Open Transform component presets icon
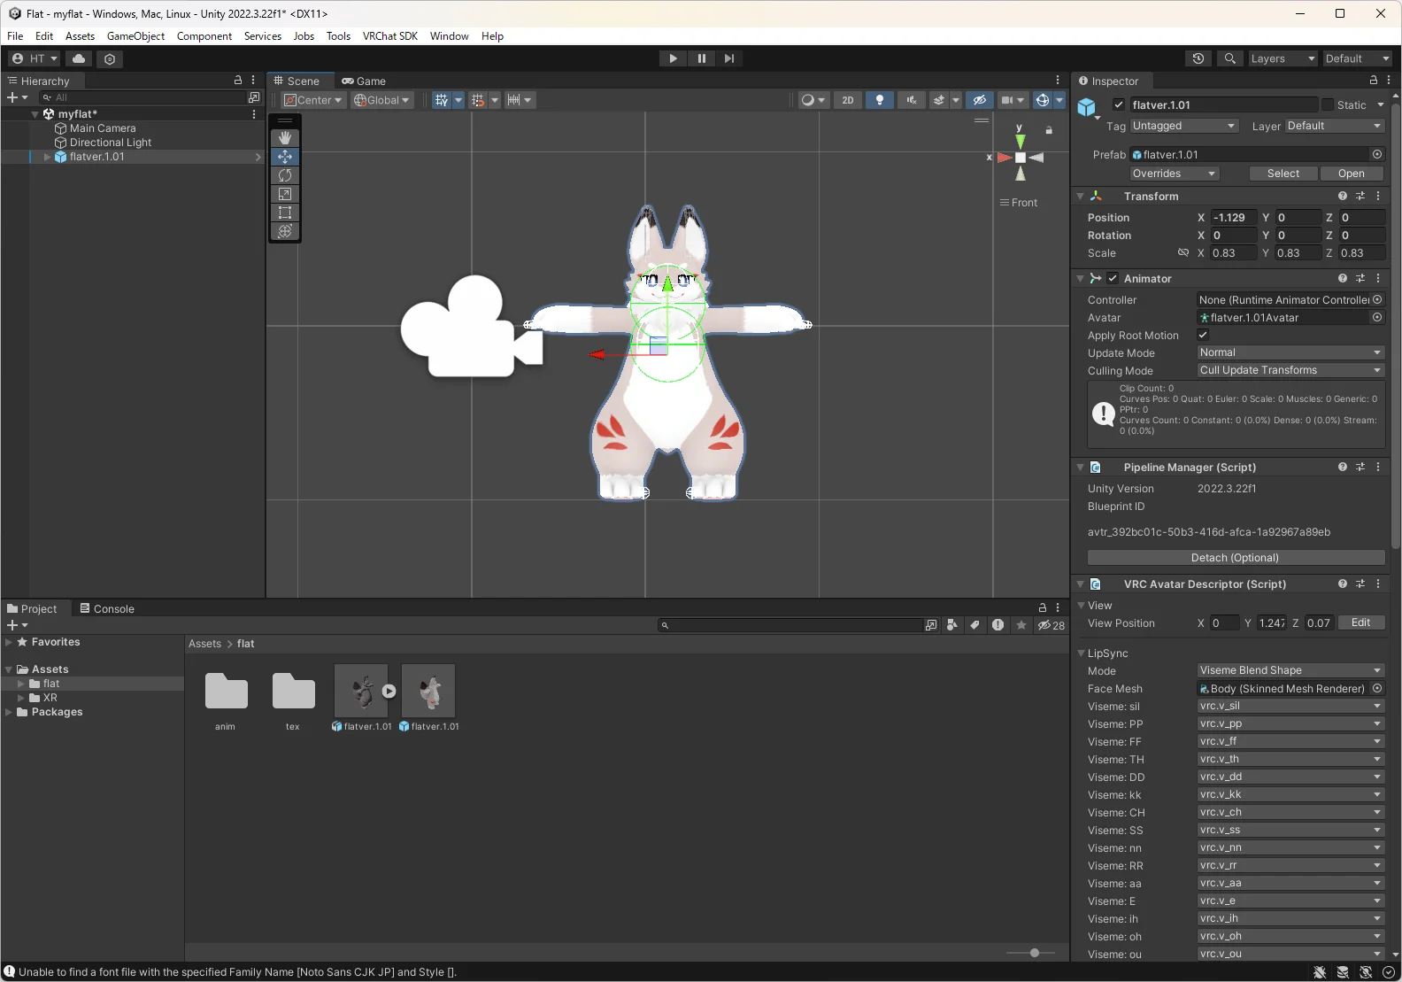 pyautogui.click(x=1360, y=196)
